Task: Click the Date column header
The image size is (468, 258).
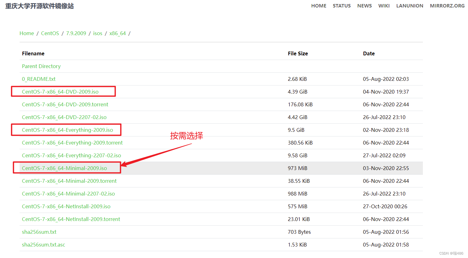Action: 369,53
